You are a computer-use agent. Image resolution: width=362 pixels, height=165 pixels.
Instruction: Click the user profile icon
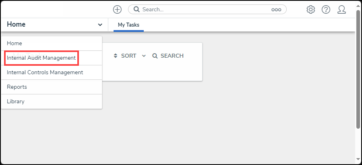pyautogui.click(x=341, y=10)
